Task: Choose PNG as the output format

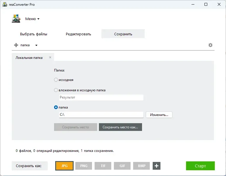Action: (x=84, y=166)
